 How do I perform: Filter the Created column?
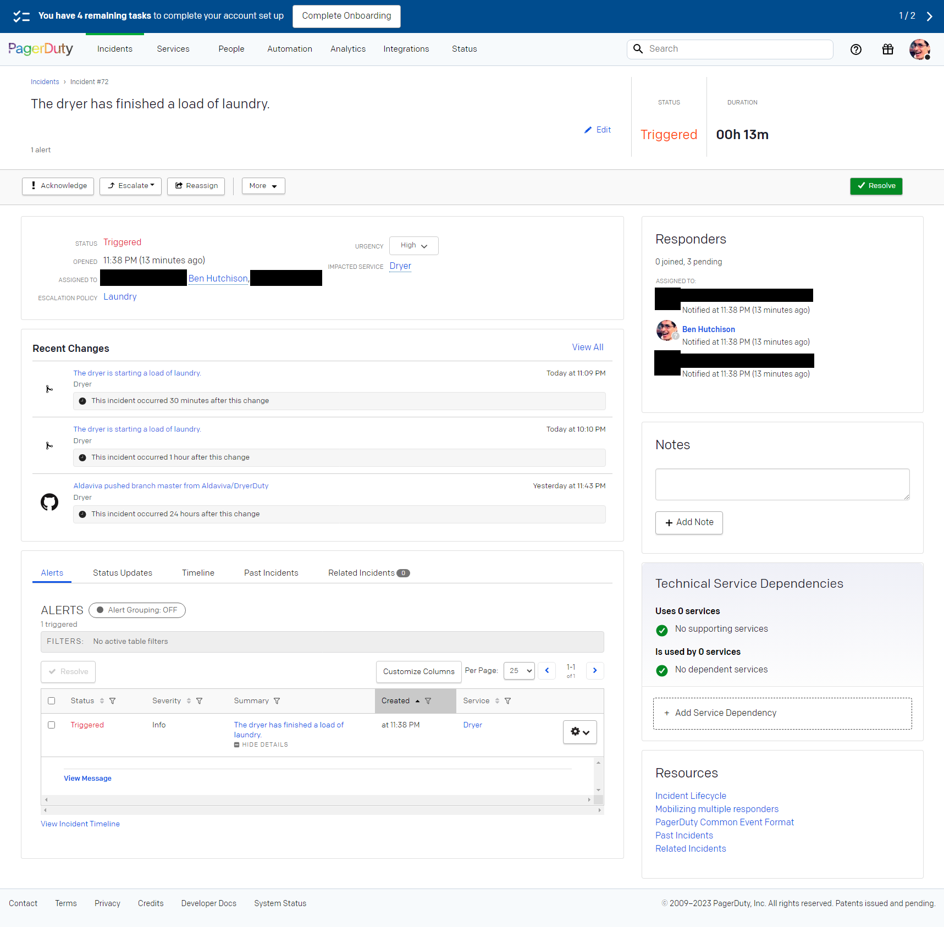click(428, 701)
